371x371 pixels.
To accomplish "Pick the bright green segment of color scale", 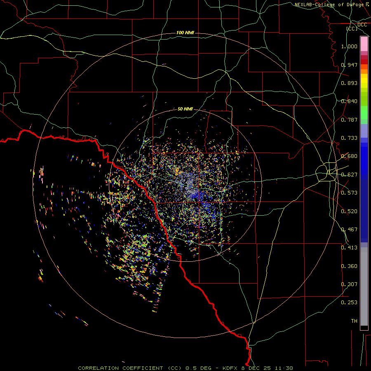I will tap(364, 113).
